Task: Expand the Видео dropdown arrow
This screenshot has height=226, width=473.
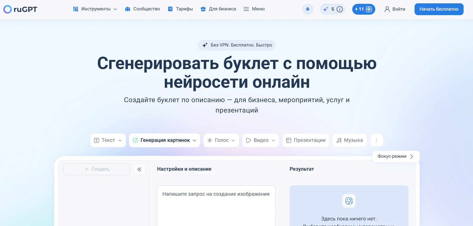Action: (x=273, y=140)
